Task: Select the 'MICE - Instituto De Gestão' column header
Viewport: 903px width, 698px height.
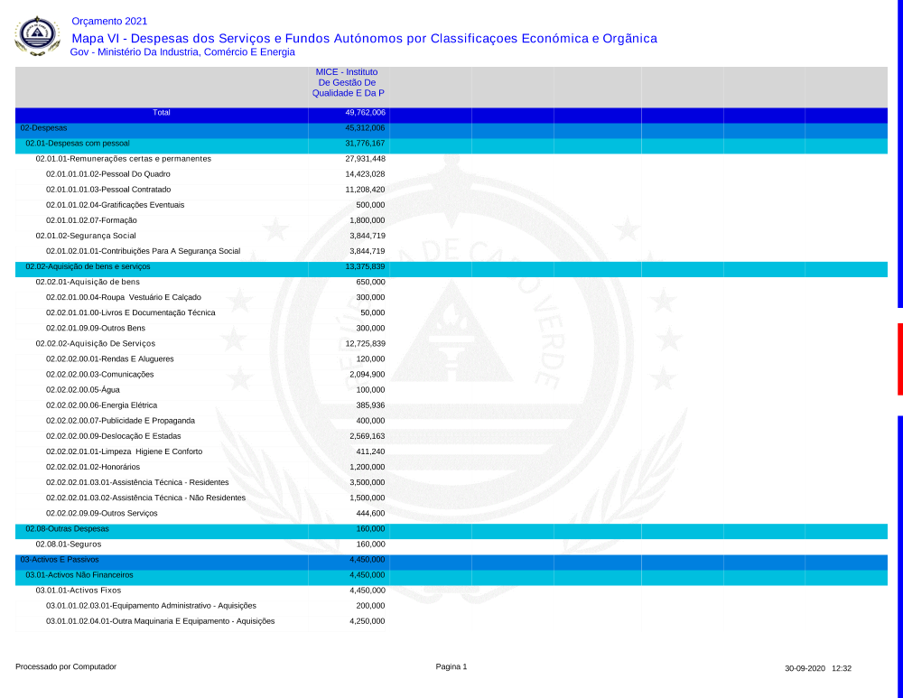Action: point(348,82)
